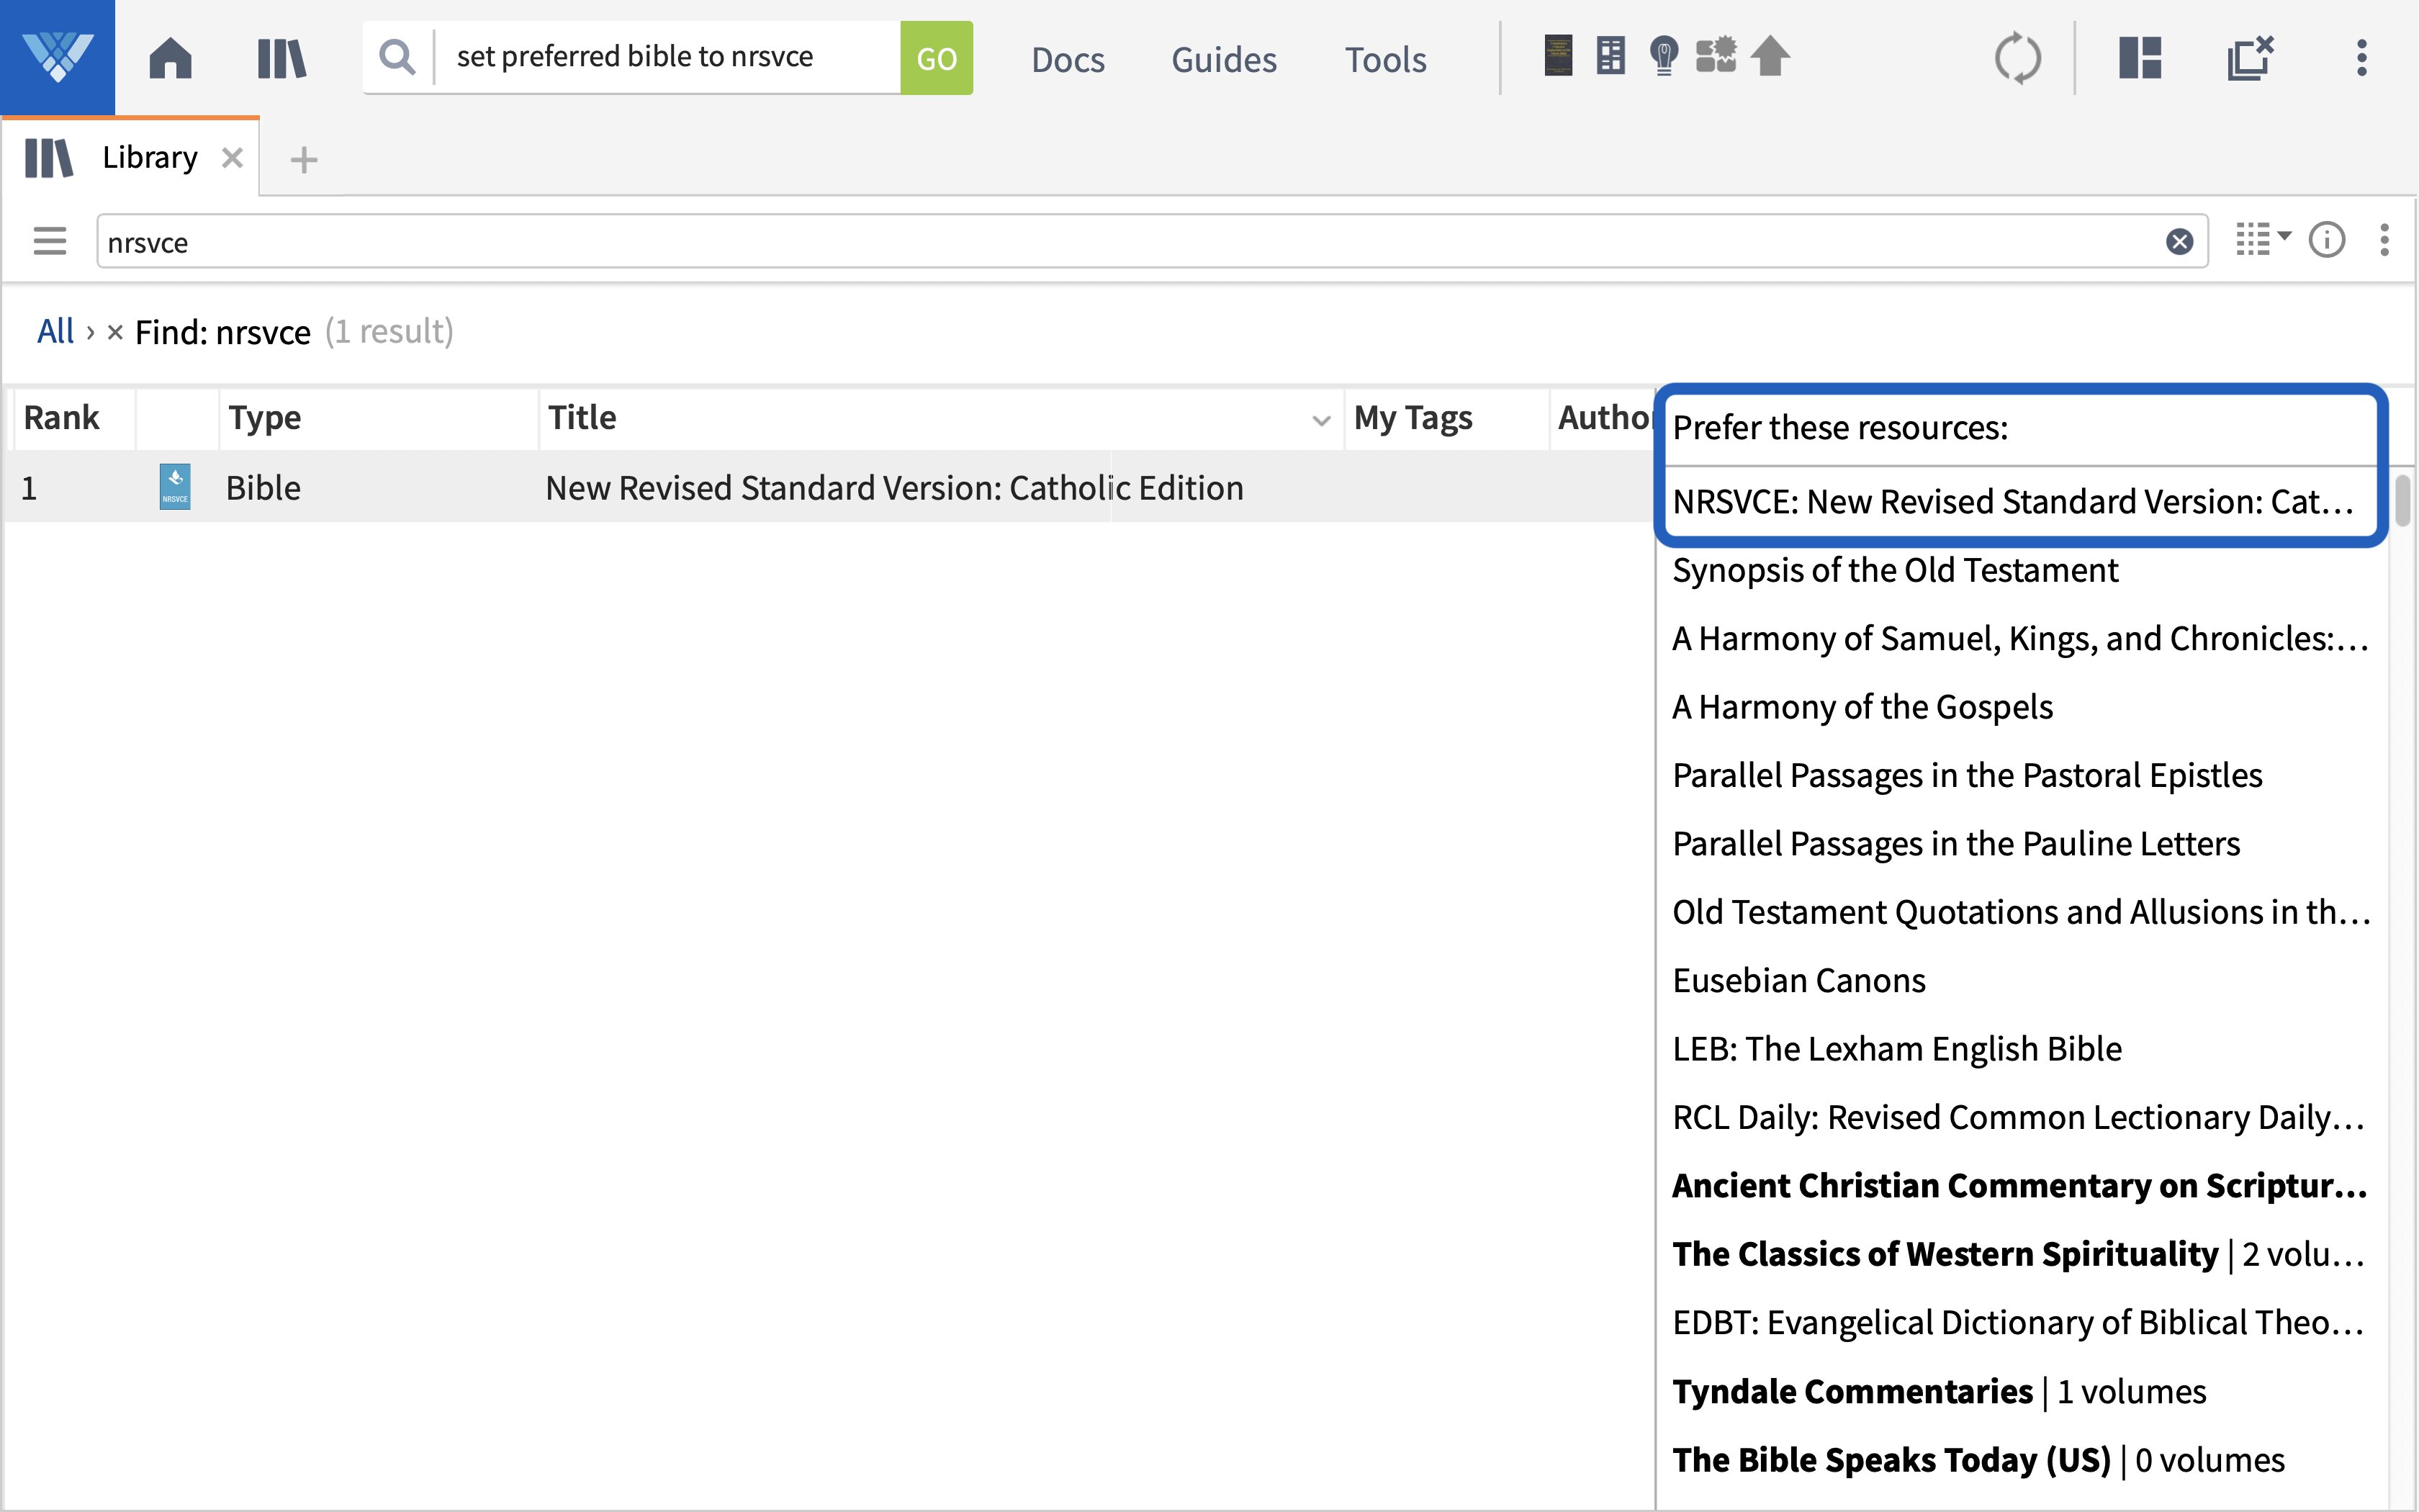Viewport: 2419px width, 1512px height.
Task: Open the puzzle pieces shortcut icon
Action: pos(1716,56)
